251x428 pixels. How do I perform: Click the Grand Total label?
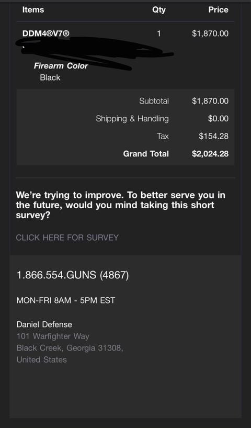(x=146, y=154)
